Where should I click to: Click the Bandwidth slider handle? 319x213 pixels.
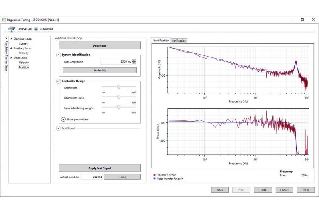pos(119,87)
